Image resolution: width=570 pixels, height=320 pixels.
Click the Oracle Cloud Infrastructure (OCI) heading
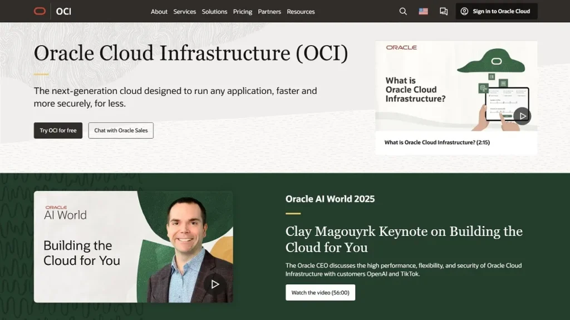tap(191, 53)
